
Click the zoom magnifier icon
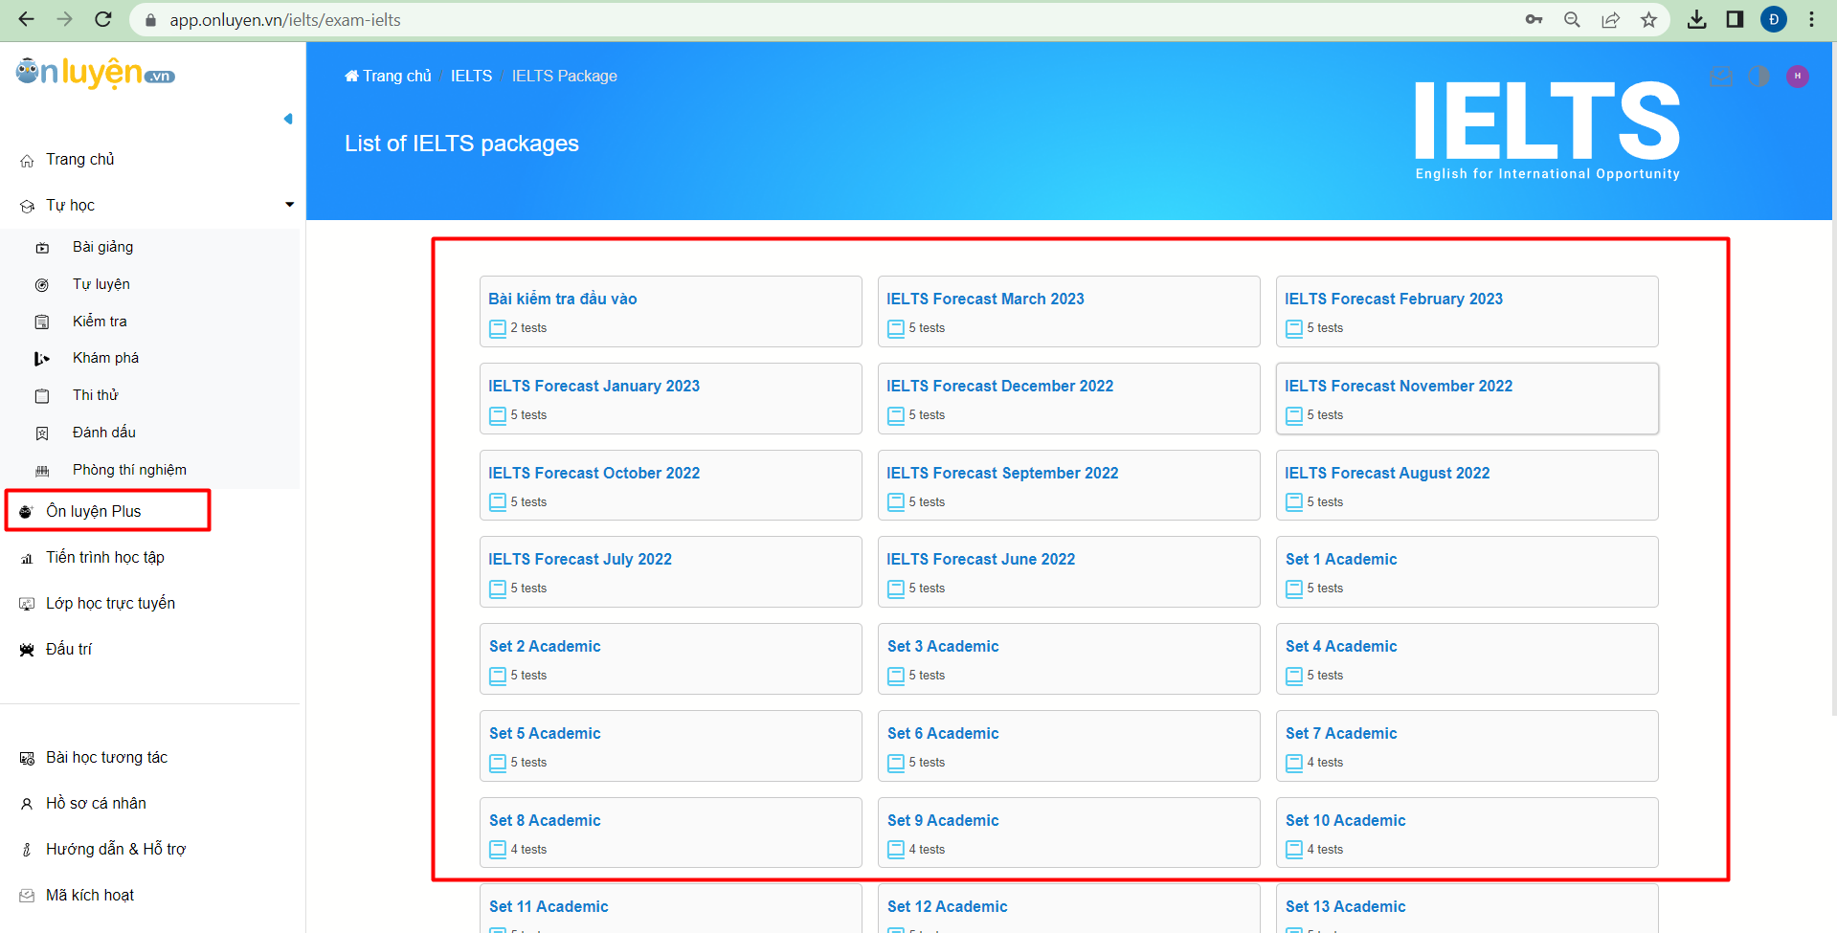coord(1572,19)
